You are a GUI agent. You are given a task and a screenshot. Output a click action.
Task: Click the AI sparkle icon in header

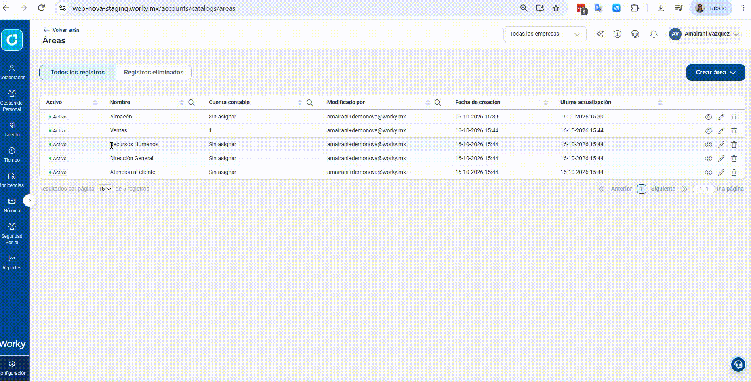[x=600, y=34]
